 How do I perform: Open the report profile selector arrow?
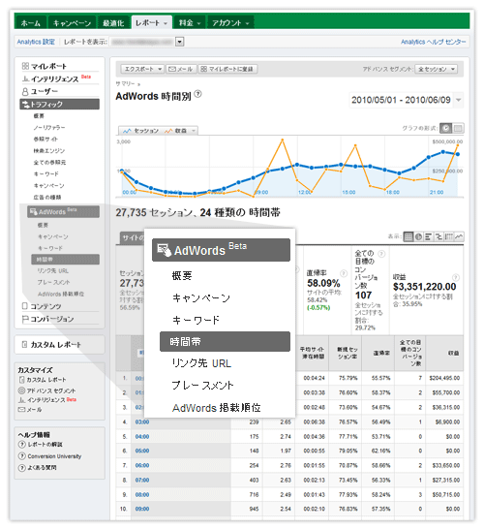coord(180,42)
